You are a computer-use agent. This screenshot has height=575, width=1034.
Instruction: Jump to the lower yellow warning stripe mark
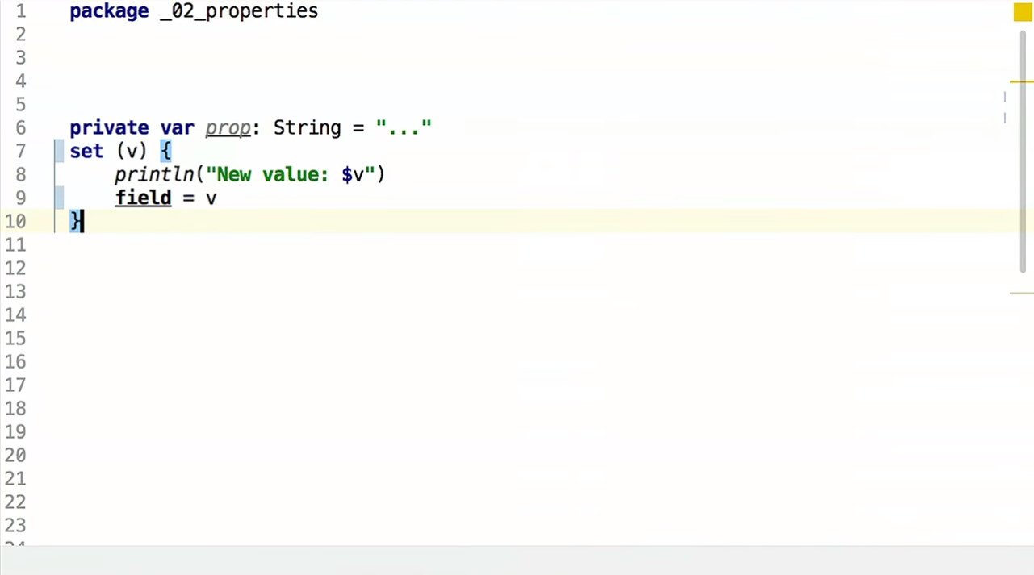tap(1021, 293)
